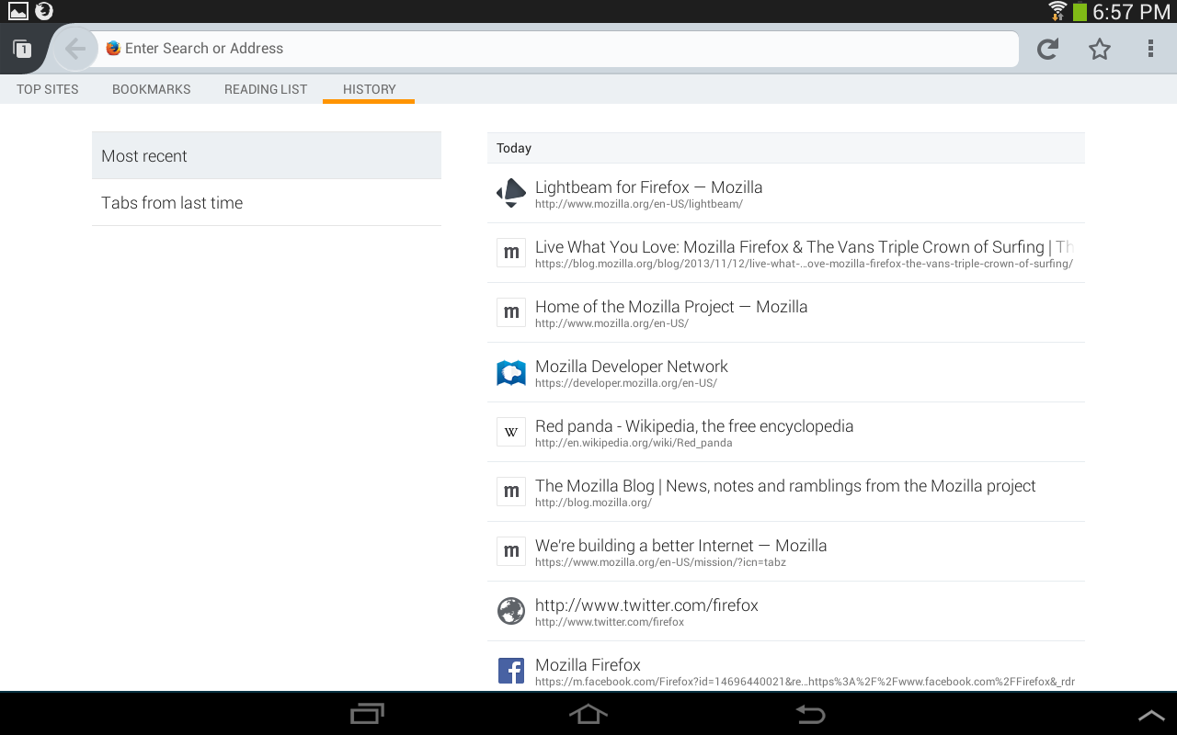Click the URL http://en.wikipedia.org/wiki/Red_panda

tap(634, 443)
